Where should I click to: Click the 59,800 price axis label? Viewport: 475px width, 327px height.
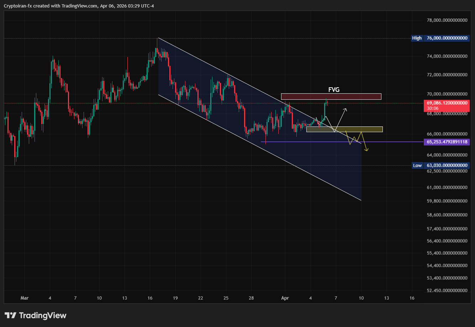(x=446, y=201)
